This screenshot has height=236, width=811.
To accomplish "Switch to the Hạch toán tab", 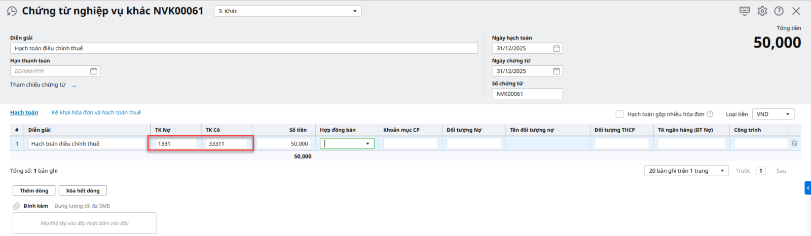I will click(24, 112).
